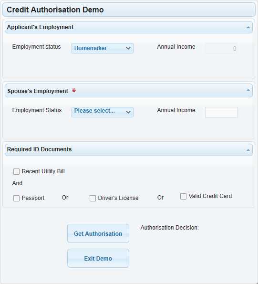Collapse the Applicant's Employment panel arrow
258x284 pixels.
(x=248, y=27)
